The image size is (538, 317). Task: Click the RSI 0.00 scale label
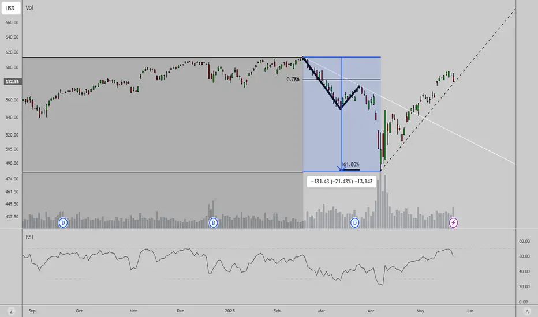pyautogui.click(x=523, y=301)
